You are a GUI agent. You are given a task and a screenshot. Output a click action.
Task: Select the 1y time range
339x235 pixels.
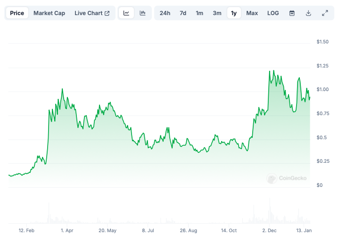click(x=233, y=13)
